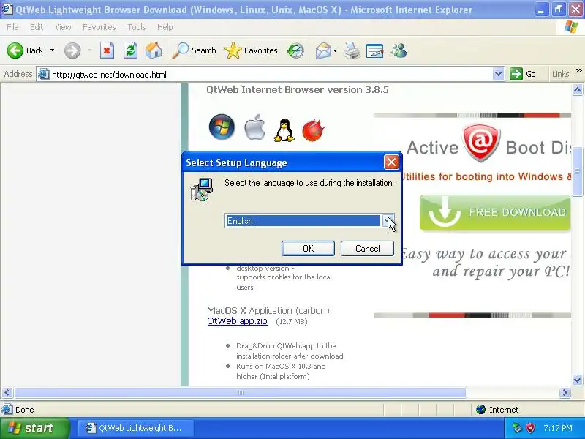This screenshot has height=439, width=585.
Task: Click the red security shield tray icon
Action: tap(530, 428)
